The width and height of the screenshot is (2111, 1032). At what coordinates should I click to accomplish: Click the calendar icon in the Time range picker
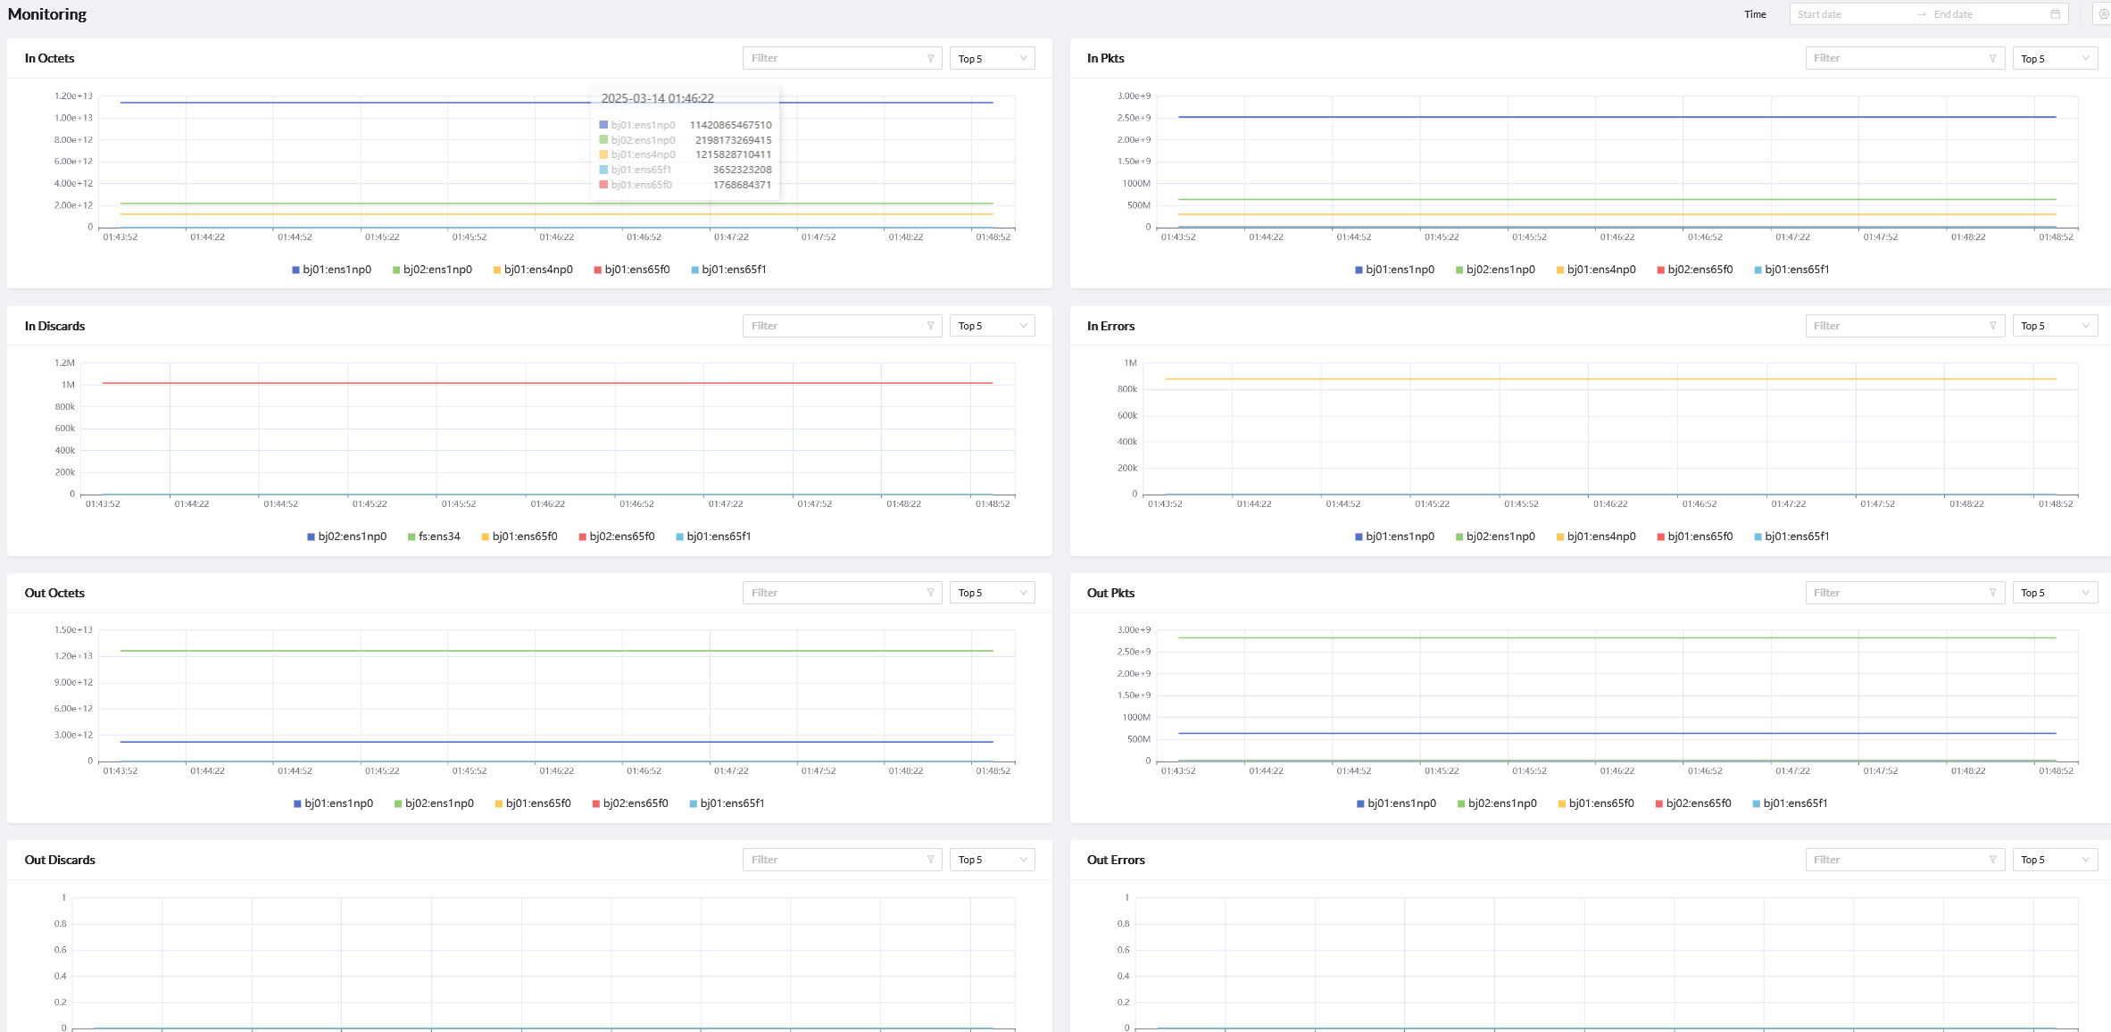pos(2055,14)
